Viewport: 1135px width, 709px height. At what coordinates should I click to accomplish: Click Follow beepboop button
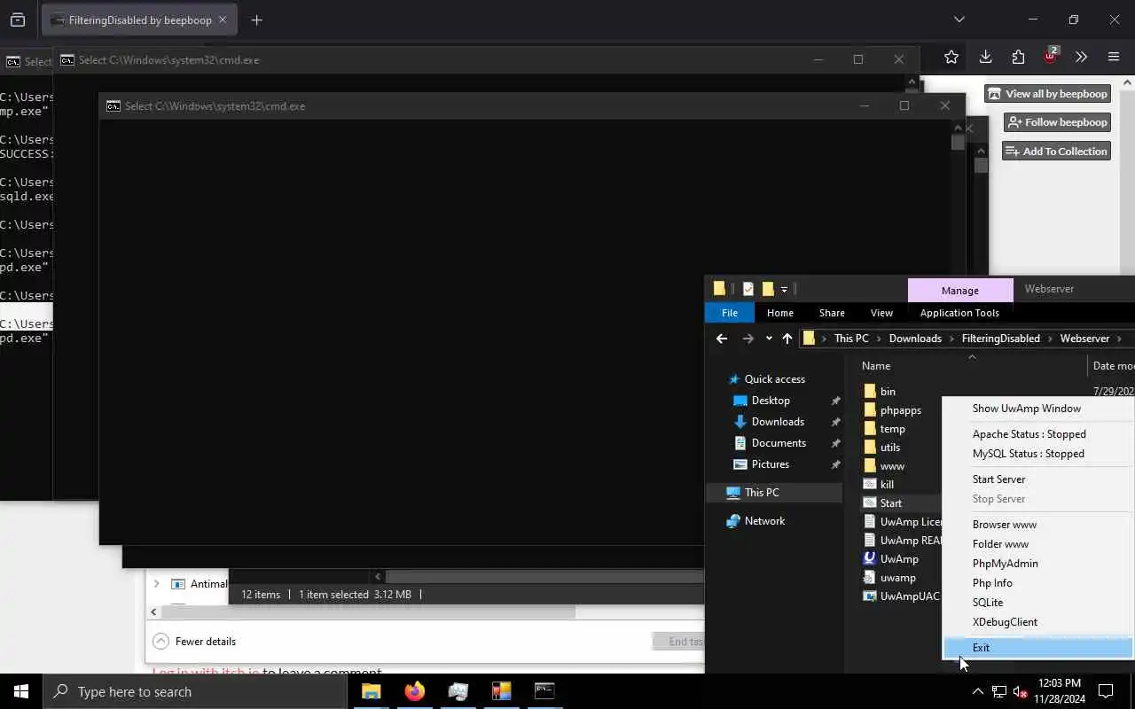pos(1057,122)
